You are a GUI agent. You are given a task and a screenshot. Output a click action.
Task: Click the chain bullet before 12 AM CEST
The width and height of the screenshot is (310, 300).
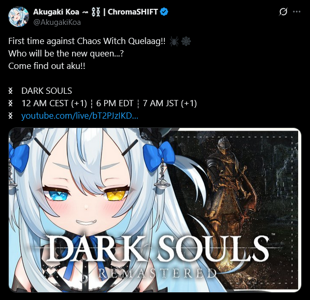(11, 103)
